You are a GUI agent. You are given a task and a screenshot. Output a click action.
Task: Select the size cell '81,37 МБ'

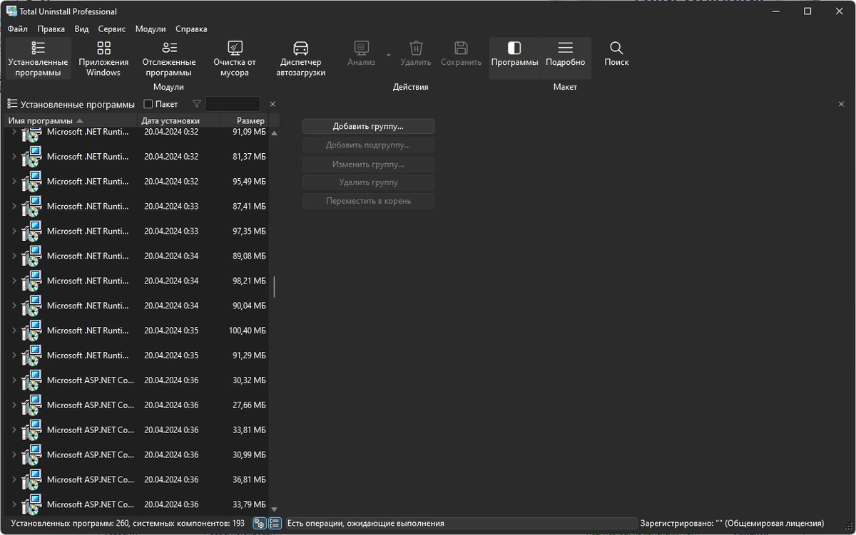point(249,157)
